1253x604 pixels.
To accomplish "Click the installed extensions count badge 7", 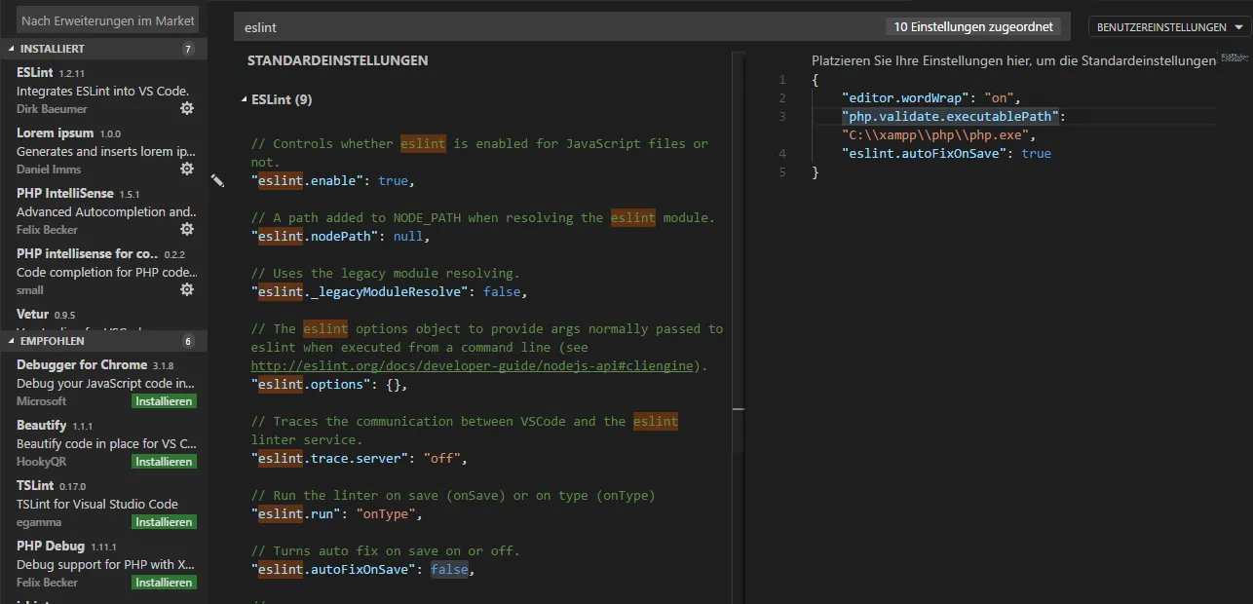I will 188,49.
